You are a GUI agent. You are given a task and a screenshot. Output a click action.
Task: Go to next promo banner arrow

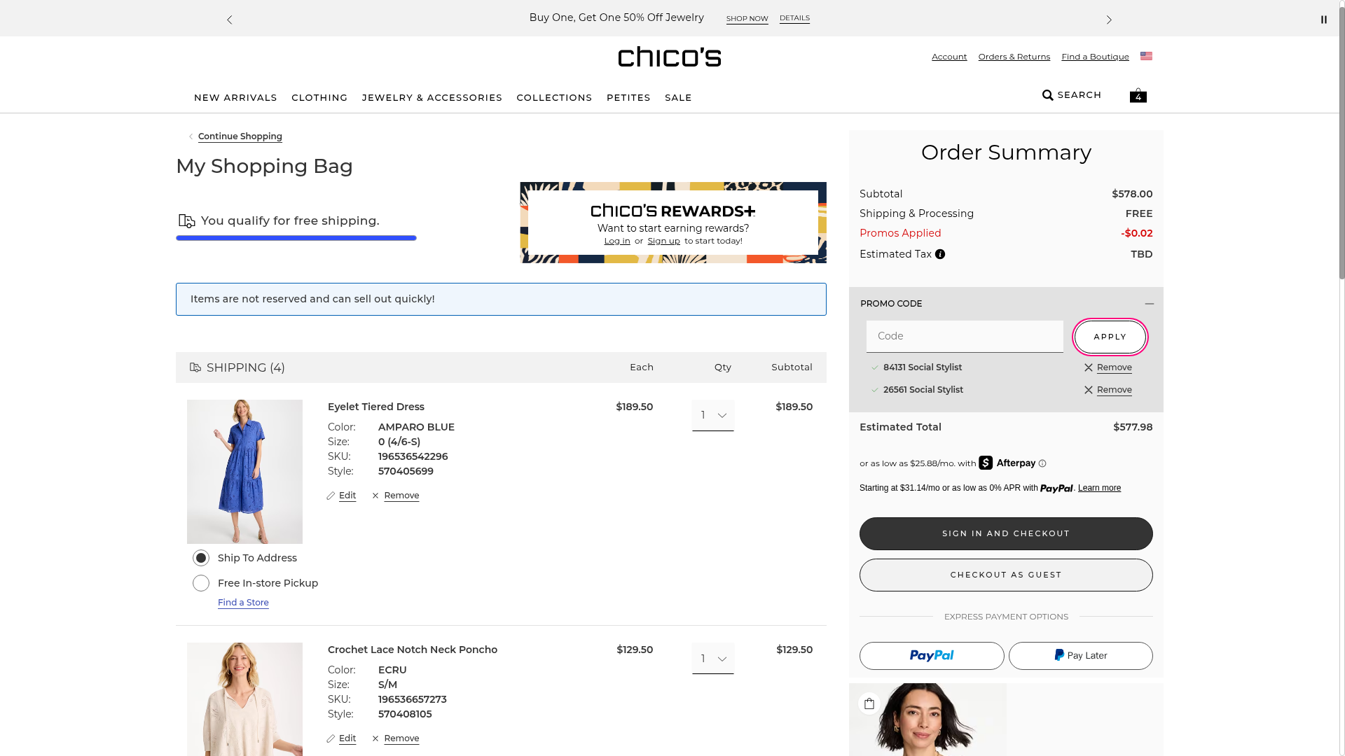point(1108,20)
